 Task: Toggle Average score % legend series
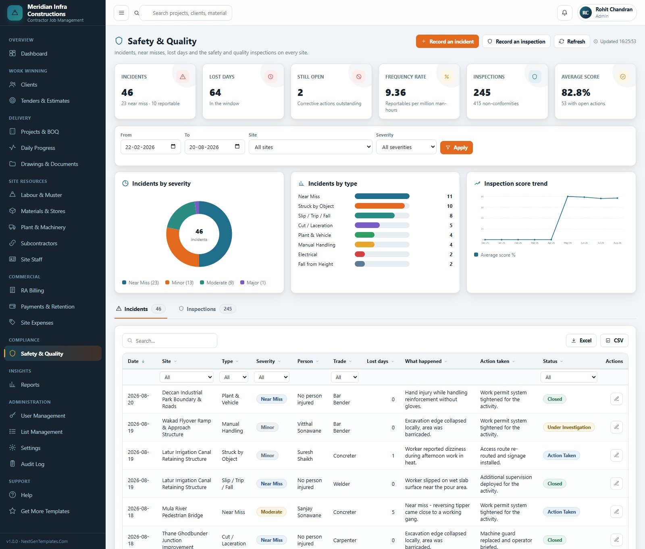(495, 255)
